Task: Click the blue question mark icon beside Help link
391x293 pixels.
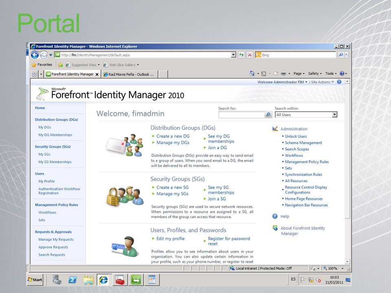Action: [275, 216]
